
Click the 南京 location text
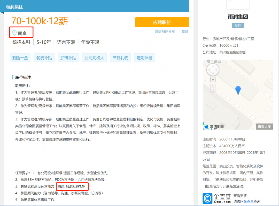pyautogui.click(x=22, y=33)
